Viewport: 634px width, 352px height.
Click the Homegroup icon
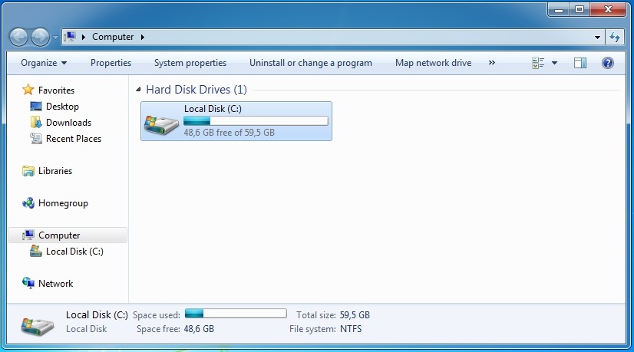tap(28, 203)
